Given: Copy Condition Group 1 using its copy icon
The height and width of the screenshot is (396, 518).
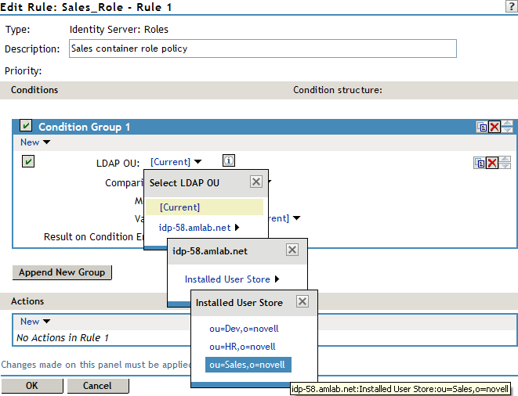Looking at the screenshot, I should [482, 127].
